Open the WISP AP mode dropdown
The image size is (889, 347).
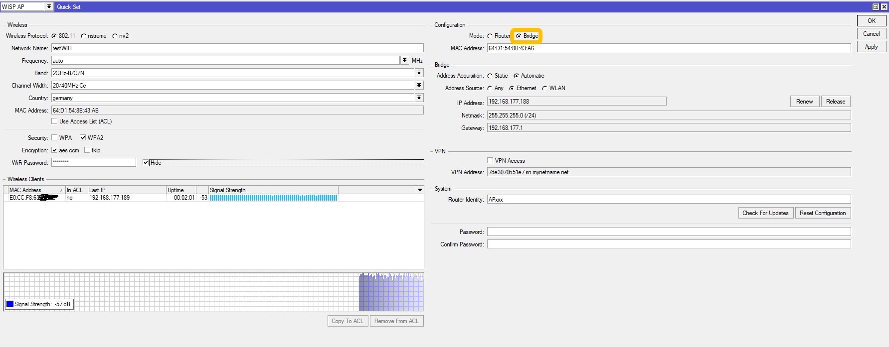(49, 6)
